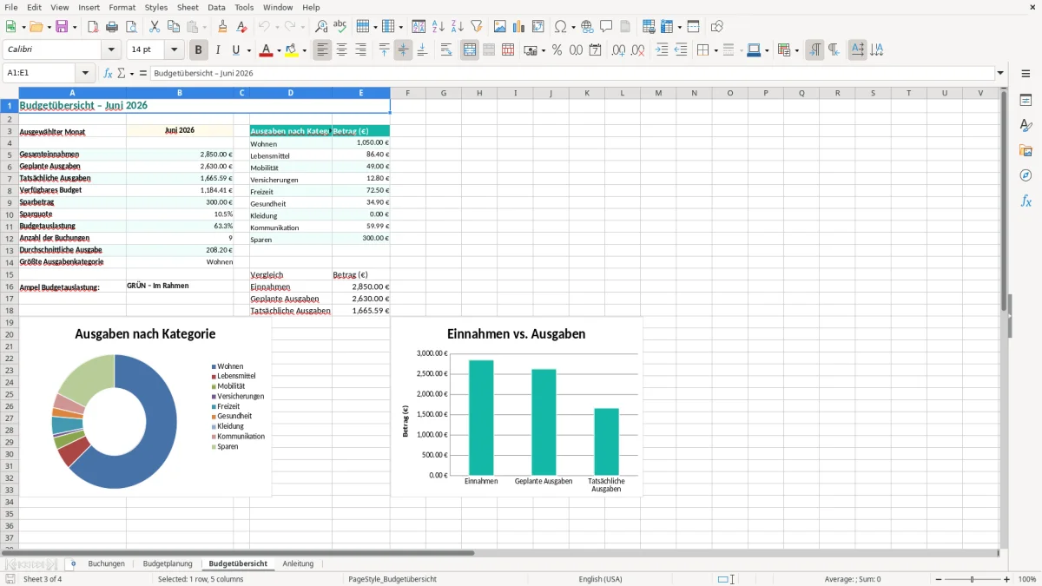Toggle align right
This screenshot has height=586, width=1042.
pyautogui.click(x=360, y=50)
